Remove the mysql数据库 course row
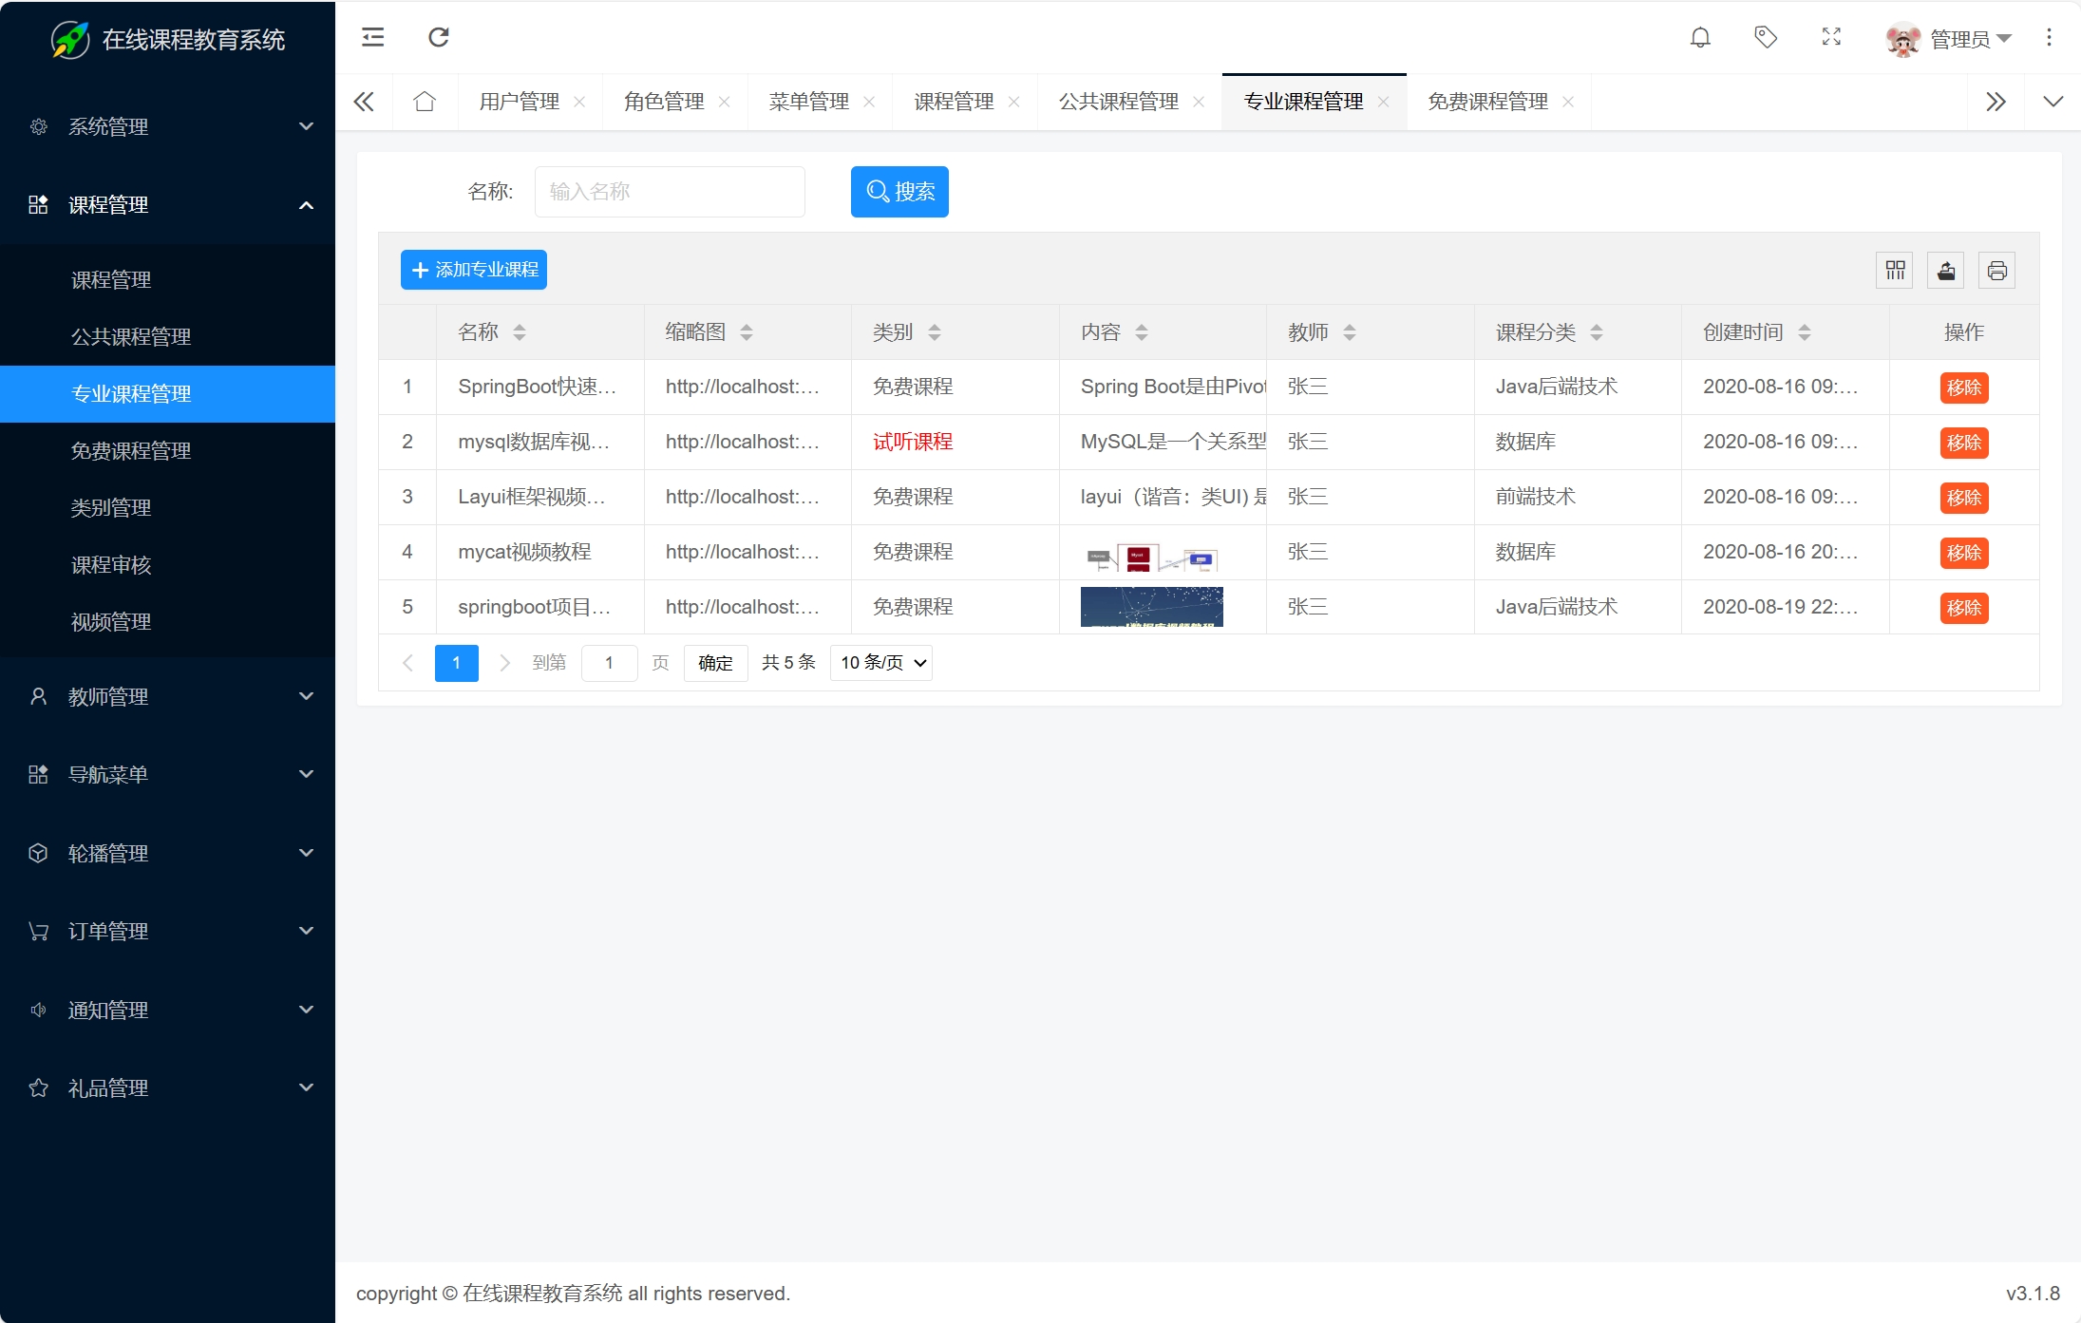Viewport: 2081px width, 1323px height. [x=1963, y=443]
